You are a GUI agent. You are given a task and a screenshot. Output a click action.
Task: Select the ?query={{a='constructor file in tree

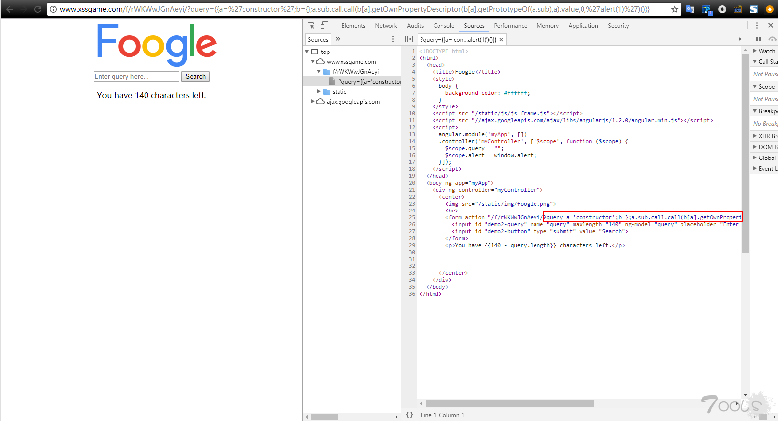(x=352, y=81)
